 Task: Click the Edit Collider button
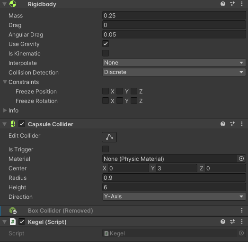click(109, 137)
